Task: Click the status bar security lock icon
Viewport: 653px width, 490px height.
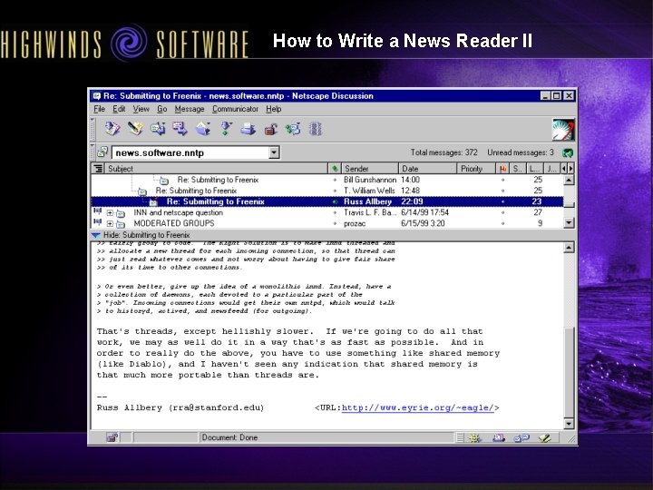Action: click(x=112, y=437)
